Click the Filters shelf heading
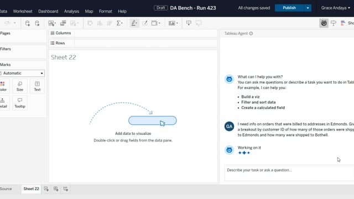Viewport: 354px width, 199px height. [6, 49]
